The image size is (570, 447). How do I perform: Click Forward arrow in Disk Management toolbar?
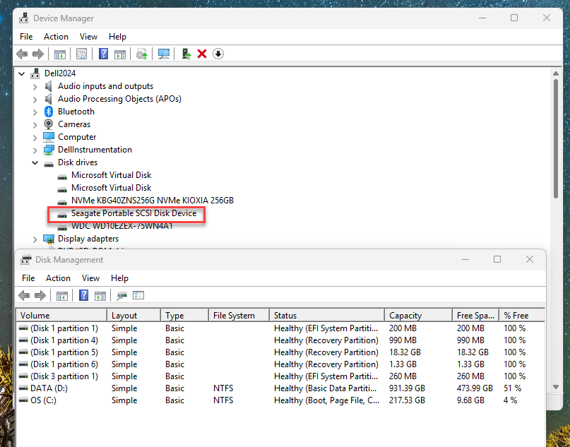coord(40,295)
